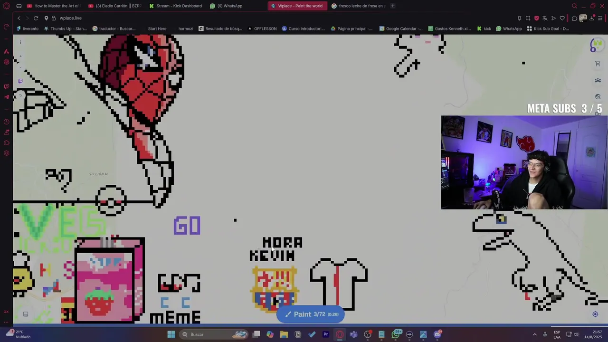
Task: Open WhatsApp from the taskbar
Action: 396,334
